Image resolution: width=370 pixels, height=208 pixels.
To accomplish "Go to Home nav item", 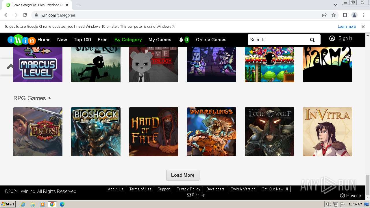I will coord(44,40).
